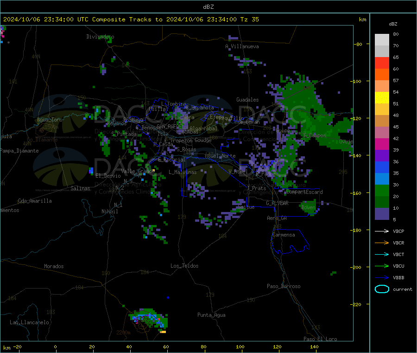Click the dBZ title at top
The image size is (417, 353).
(208, 7)
